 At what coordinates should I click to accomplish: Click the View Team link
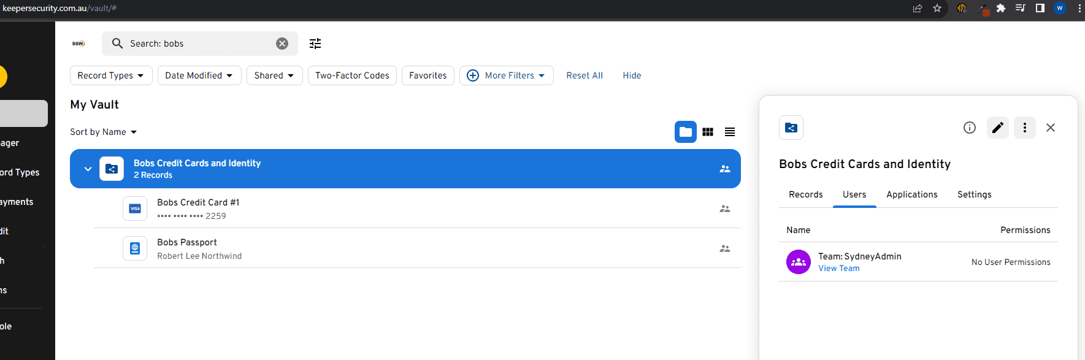click(x=838, y=269)
